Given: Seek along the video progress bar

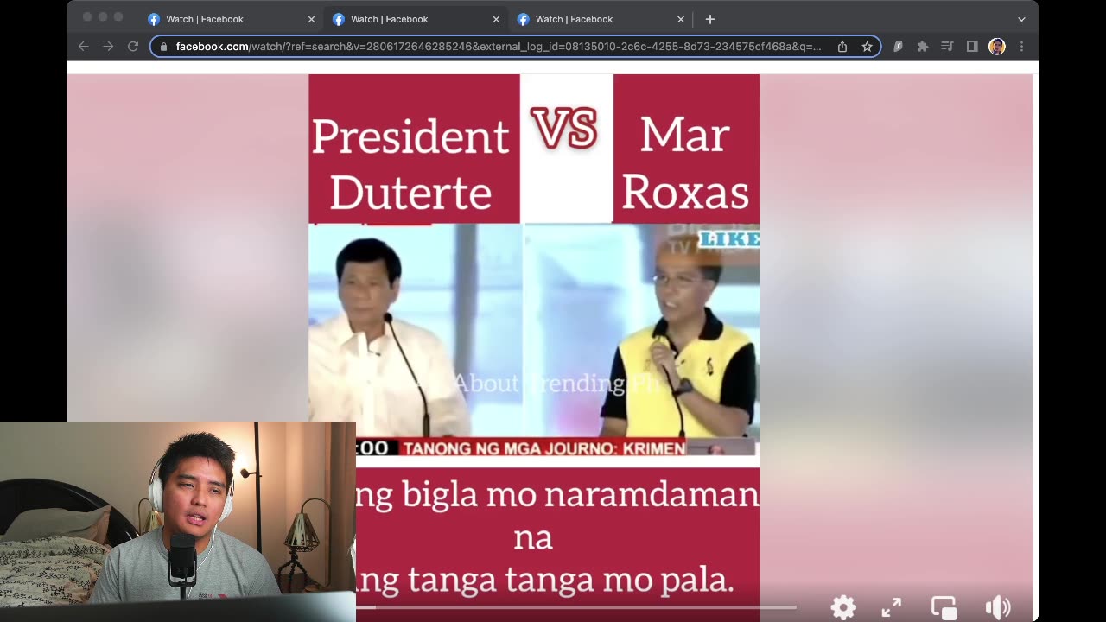Looking at the screenshot, I should [x=576, y=607].
